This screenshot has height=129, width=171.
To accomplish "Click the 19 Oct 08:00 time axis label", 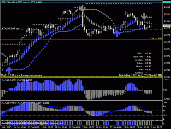I will (x=47, y=127).
